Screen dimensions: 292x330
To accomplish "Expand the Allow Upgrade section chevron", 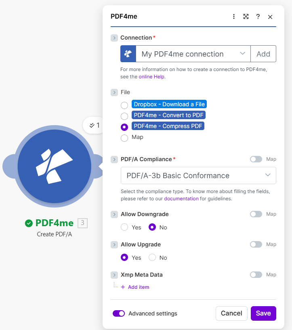I will (114, 245).
